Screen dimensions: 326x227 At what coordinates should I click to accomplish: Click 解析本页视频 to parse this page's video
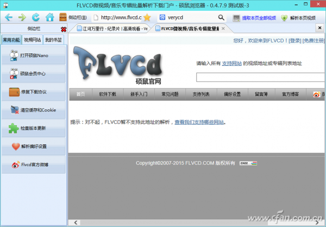298,18
